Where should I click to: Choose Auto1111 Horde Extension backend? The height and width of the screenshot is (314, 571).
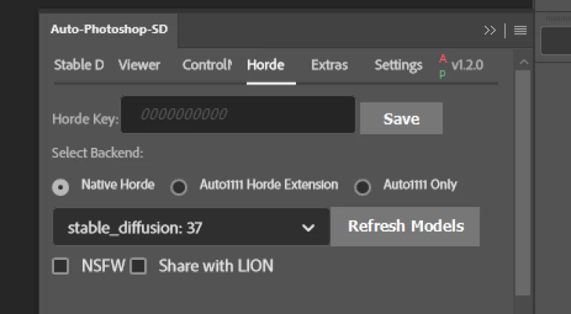178,187
